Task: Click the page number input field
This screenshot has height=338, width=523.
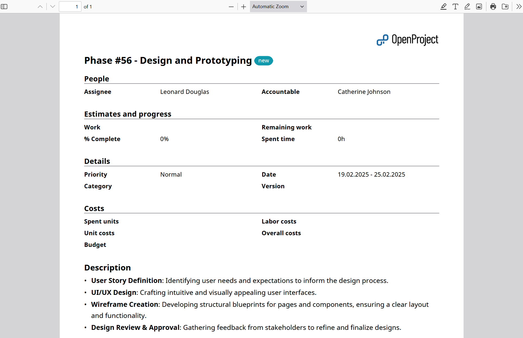Action: [70, 7]
